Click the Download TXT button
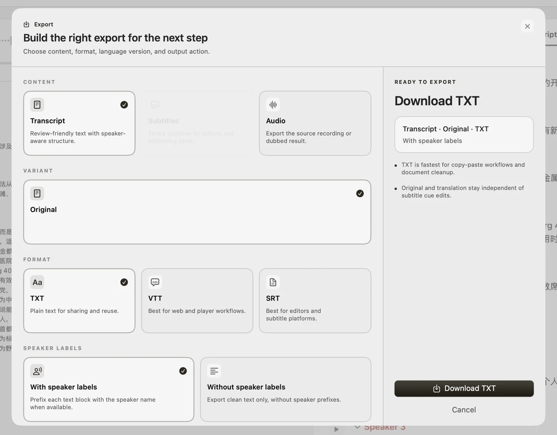Screen dimensions: 557x435 tap(464, 388)
